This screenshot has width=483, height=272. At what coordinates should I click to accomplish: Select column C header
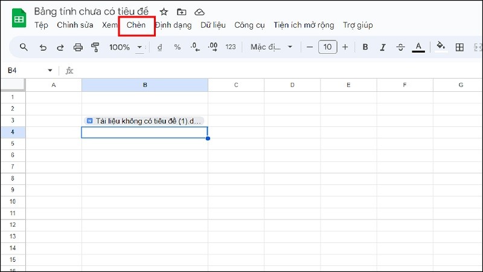(236, 85)
